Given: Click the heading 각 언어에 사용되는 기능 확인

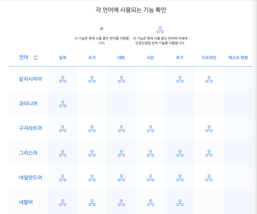Looking at the screenshot, I should pos(131,10).
